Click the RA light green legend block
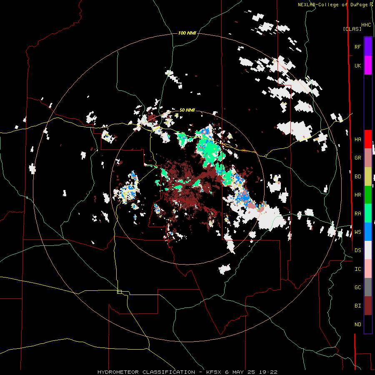The image size is (375, 375). [x=368, y=213]
